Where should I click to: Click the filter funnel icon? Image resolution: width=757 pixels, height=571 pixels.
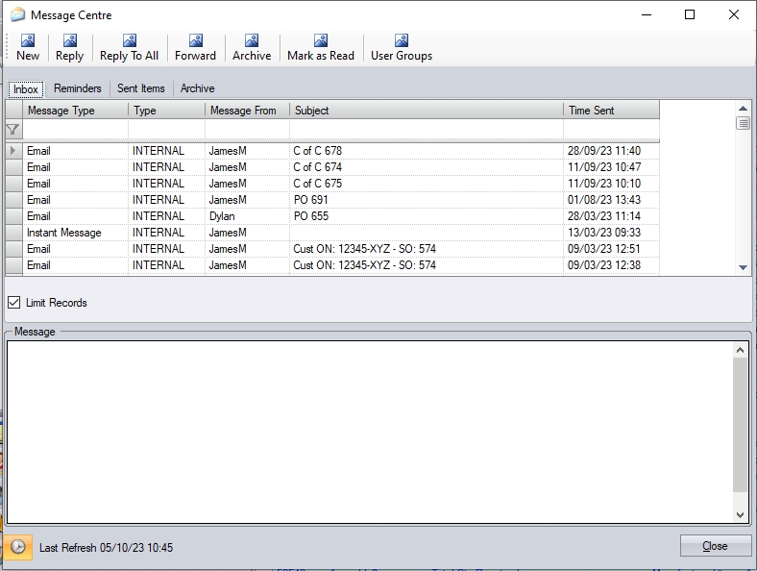(x=13, y=130)
